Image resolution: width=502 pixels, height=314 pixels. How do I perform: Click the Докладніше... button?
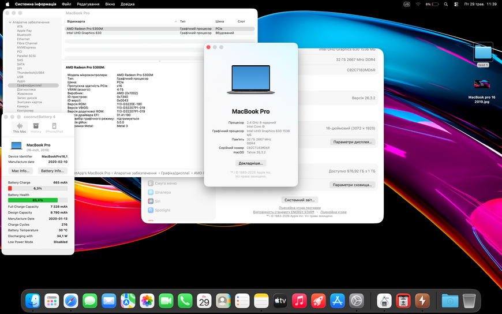pyautogui.click(x=250, y=163)
